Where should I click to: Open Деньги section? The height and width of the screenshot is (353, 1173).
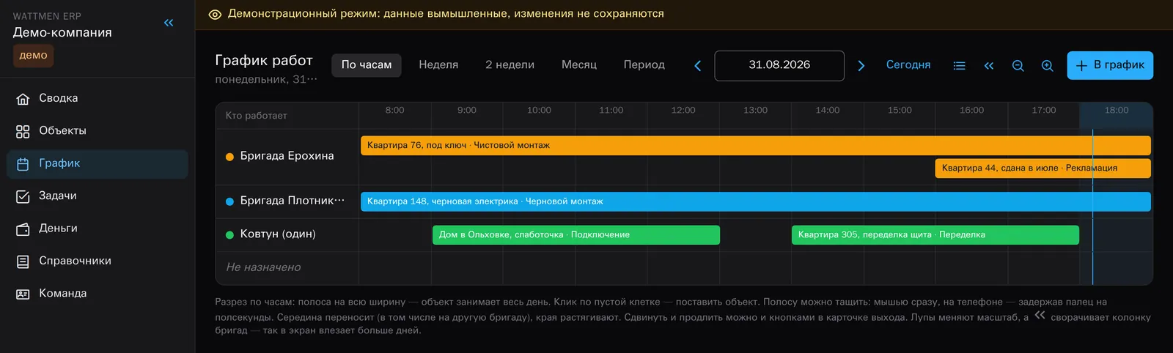coord(98,228)
